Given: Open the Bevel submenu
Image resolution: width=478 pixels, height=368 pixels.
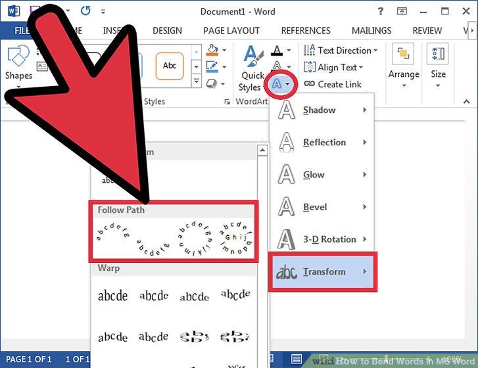Looking at the screenshot, I should tap(322, 207).
